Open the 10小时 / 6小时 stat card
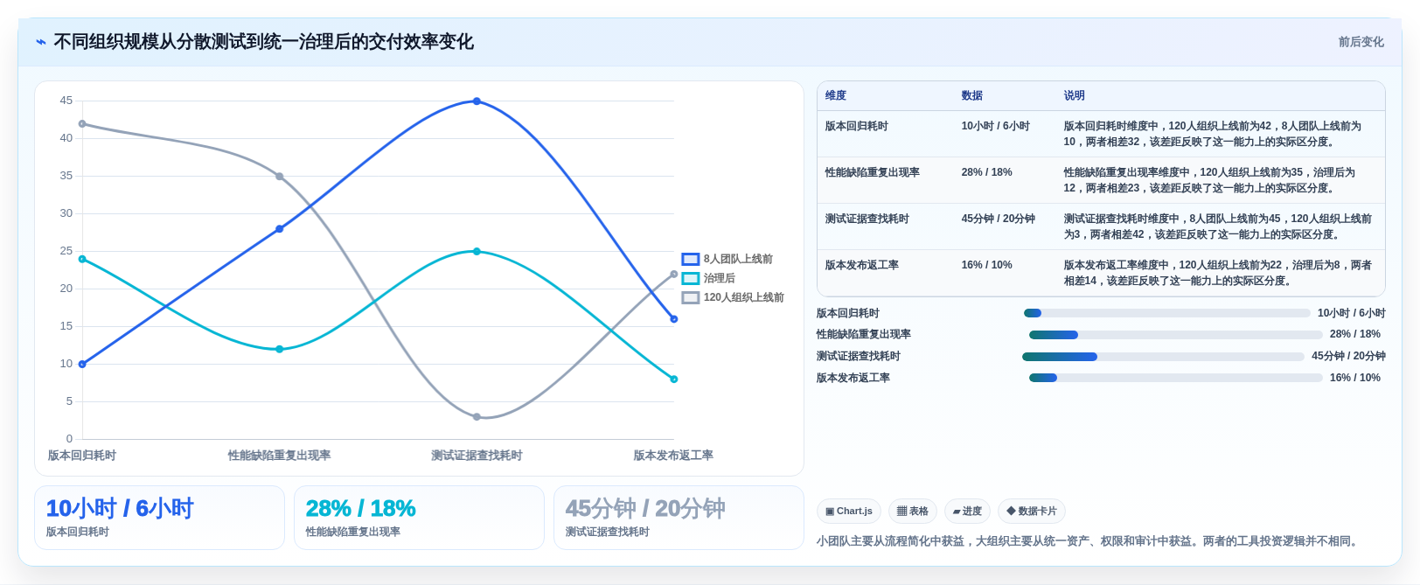The height and width of the screenshot is (585, 1420). pos(160,518)
